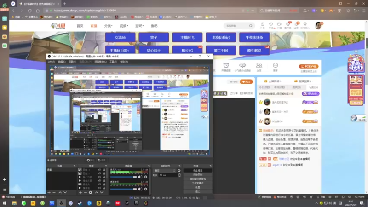Toggle visibility of 爱心飞机 source
This screenshot has width=368, height=207.
pyautogui.click(x=99, y=177)
